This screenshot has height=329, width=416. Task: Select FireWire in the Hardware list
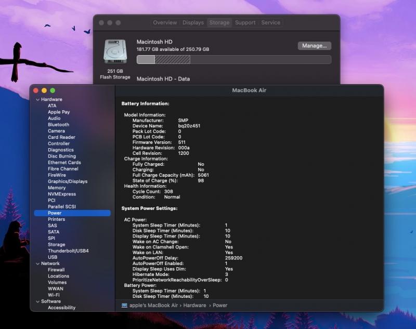click(x=57, y=175)
